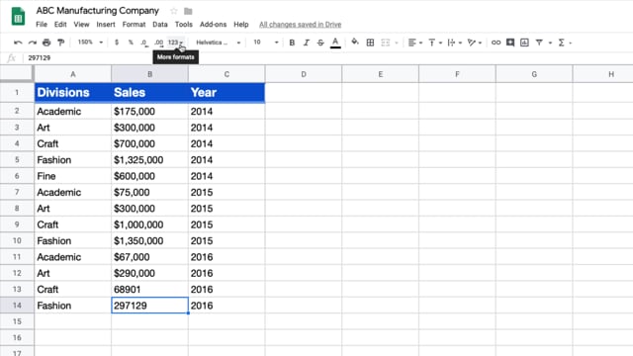Image resolution: width=633 pixels, height=356 pixels.
Task: Click the Year header cell
Action: click(226, 92)
